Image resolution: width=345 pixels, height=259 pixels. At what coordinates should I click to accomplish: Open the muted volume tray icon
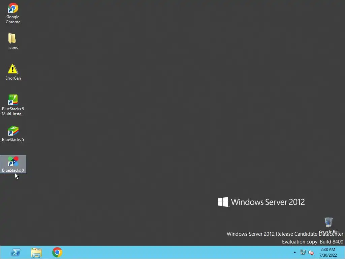click(311, 252)
